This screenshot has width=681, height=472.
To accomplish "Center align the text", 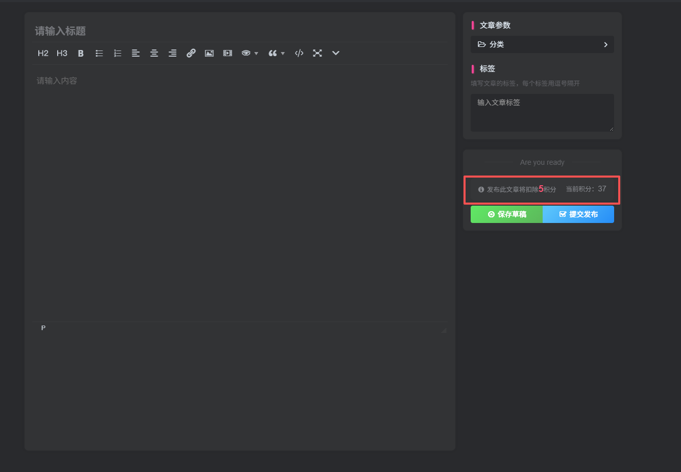I will tap(154, 53).
